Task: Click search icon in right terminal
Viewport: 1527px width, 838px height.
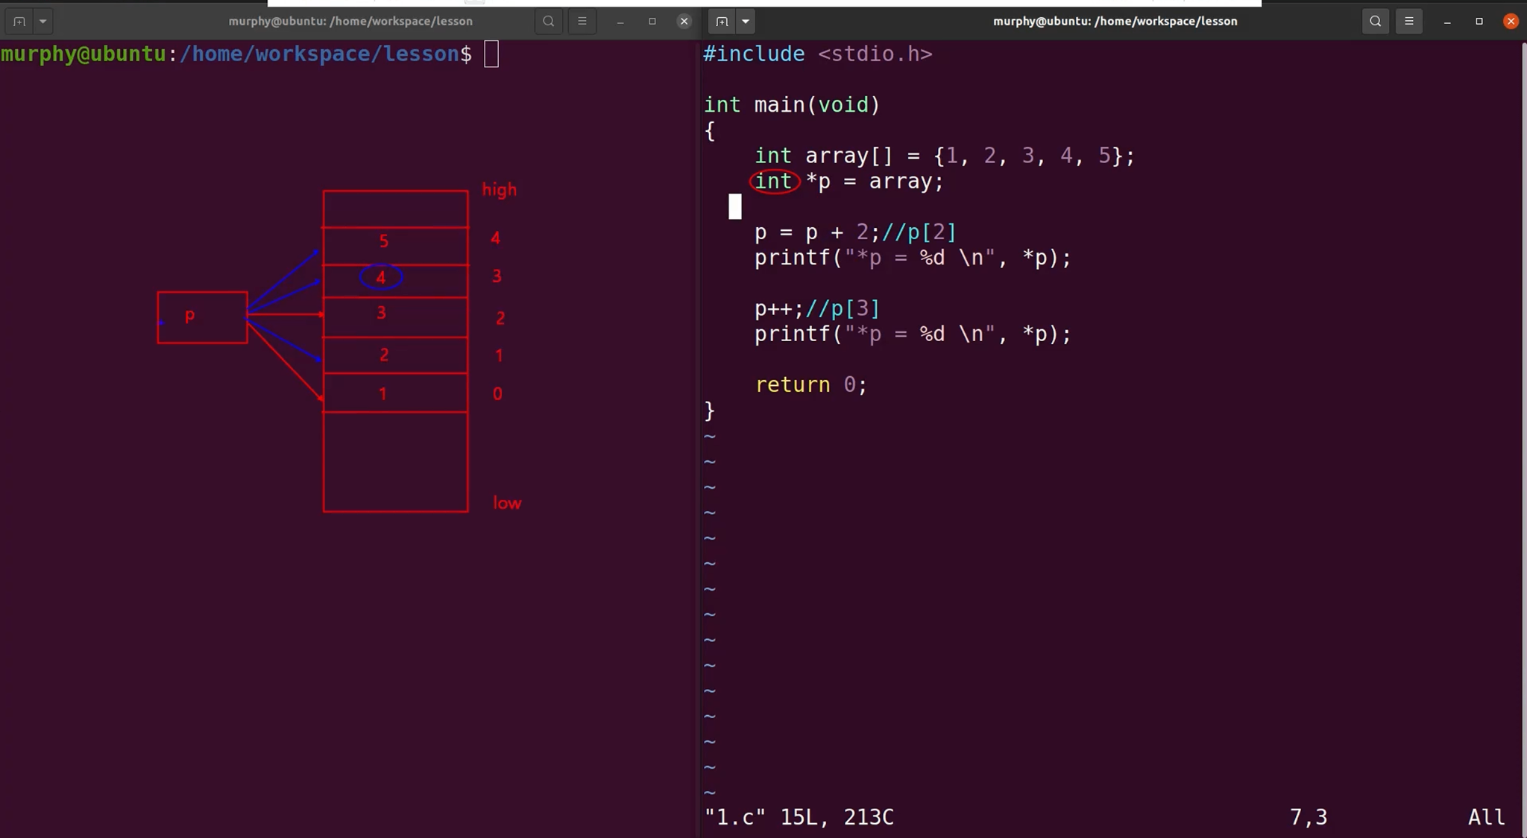Action: point(1376,22)
